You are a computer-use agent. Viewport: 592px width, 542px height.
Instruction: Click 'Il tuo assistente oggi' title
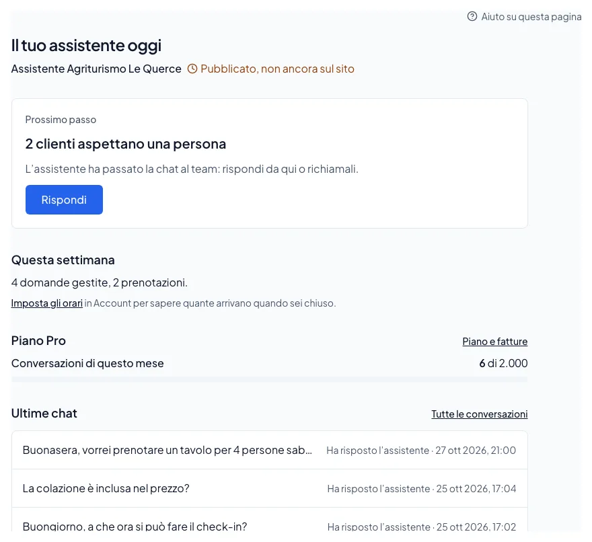click(87, 45)
